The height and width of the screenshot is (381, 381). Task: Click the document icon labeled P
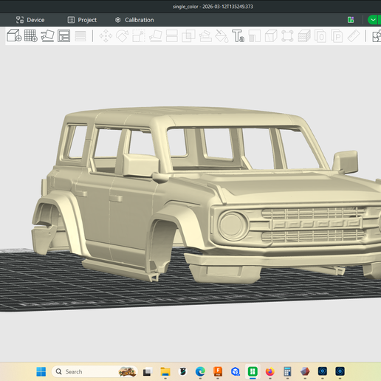click(337, 36)
